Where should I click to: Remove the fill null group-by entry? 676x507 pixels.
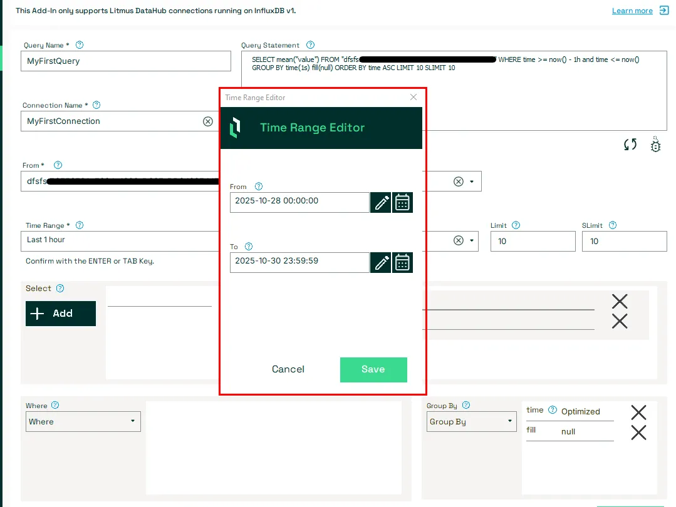coord(638,433)
